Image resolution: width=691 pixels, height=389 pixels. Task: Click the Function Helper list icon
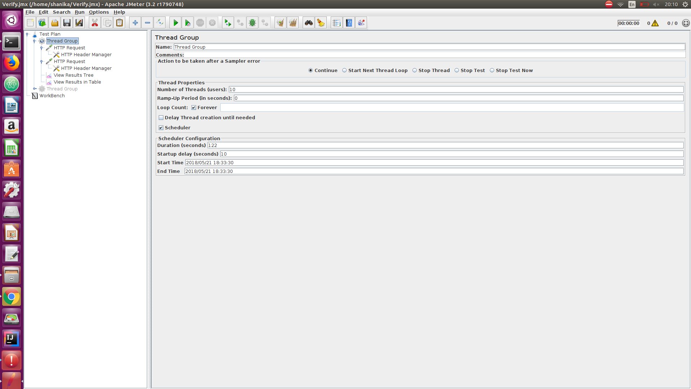336,23
